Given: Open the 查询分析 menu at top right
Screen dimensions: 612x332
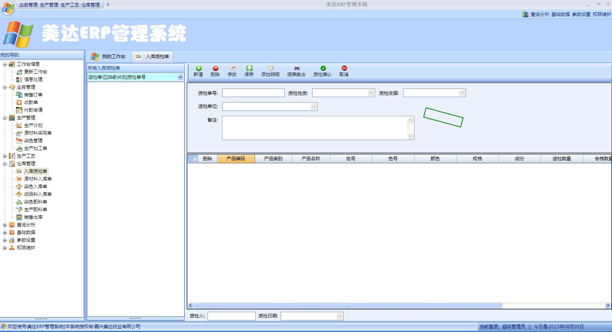Looking at the screenshot, I should tap(540, 14).
